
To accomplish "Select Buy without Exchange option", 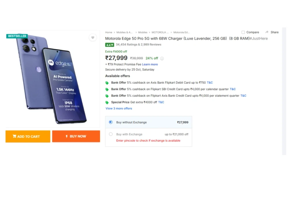I will coord(111,122).
